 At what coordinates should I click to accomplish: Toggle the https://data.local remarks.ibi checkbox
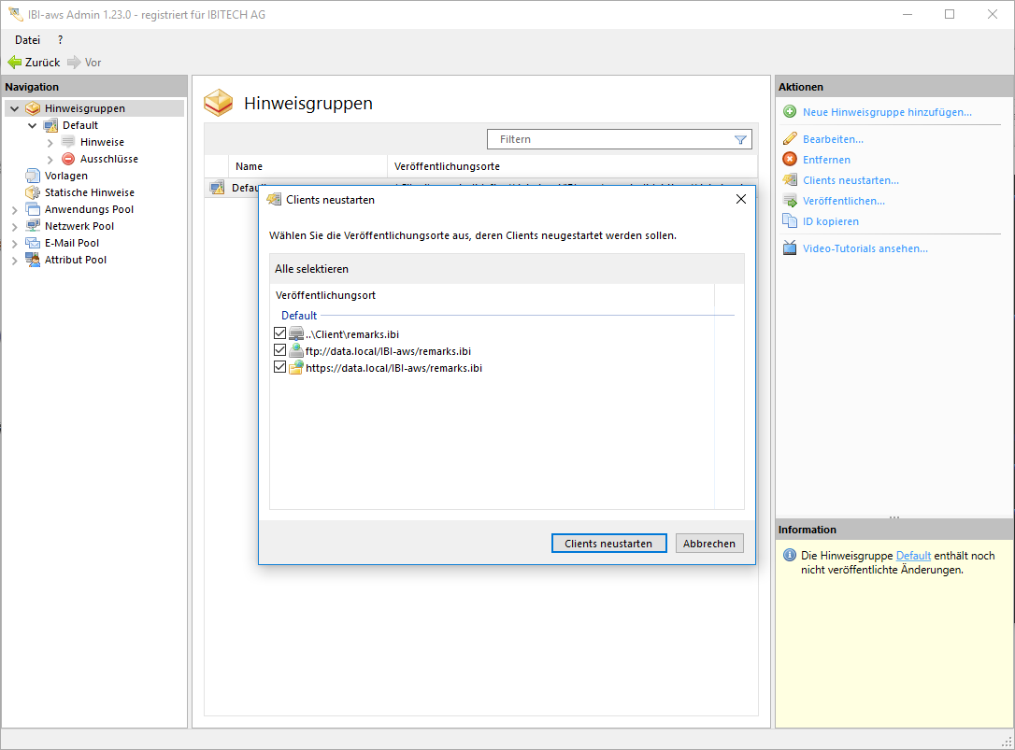tap(279, 367)
